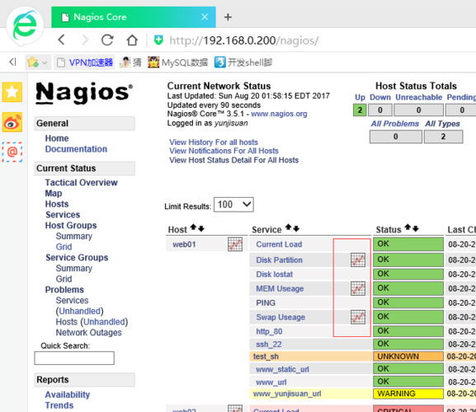
Task: Click View History For all hosts
Action: point(214,143)
